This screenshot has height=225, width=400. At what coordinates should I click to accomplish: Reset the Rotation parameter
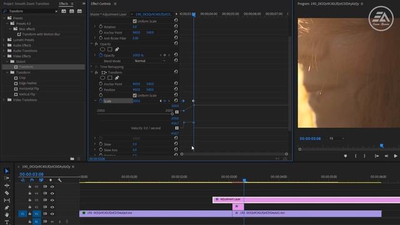(176, 26)
